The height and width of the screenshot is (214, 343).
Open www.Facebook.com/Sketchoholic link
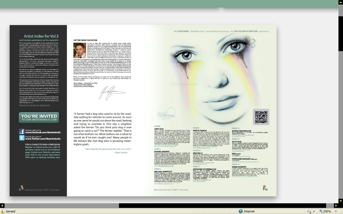pyautogui.click(x=43, y=132)
